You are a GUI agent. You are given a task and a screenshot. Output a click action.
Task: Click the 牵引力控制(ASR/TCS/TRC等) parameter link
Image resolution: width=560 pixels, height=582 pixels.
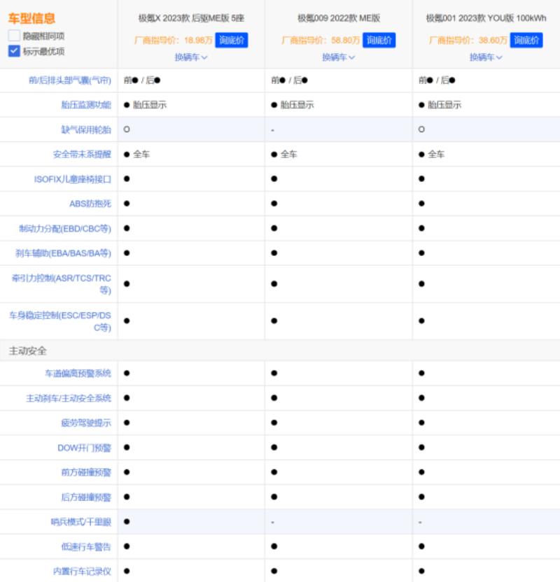[x=62, y=284]
